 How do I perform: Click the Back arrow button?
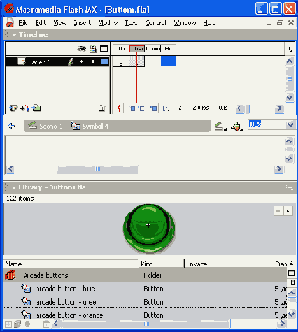point(11,127)
